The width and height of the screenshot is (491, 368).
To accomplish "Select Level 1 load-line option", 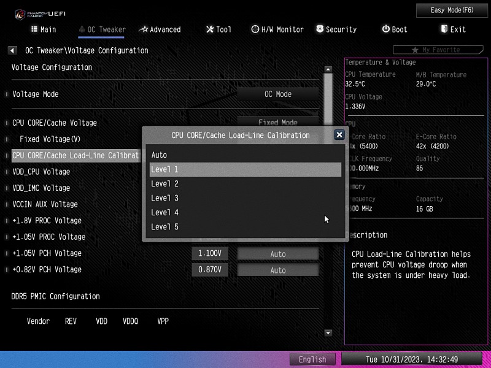I will click(x=245, y=169).
